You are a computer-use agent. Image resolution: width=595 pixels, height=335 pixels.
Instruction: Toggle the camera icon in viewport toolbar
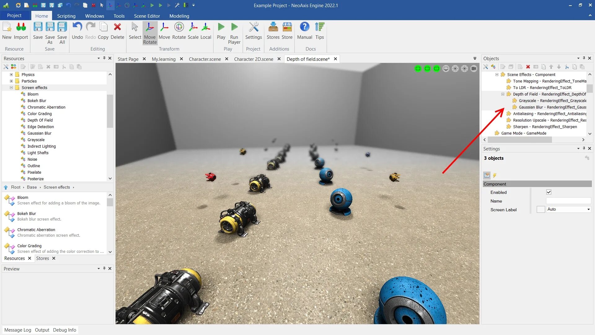point(474,69)
